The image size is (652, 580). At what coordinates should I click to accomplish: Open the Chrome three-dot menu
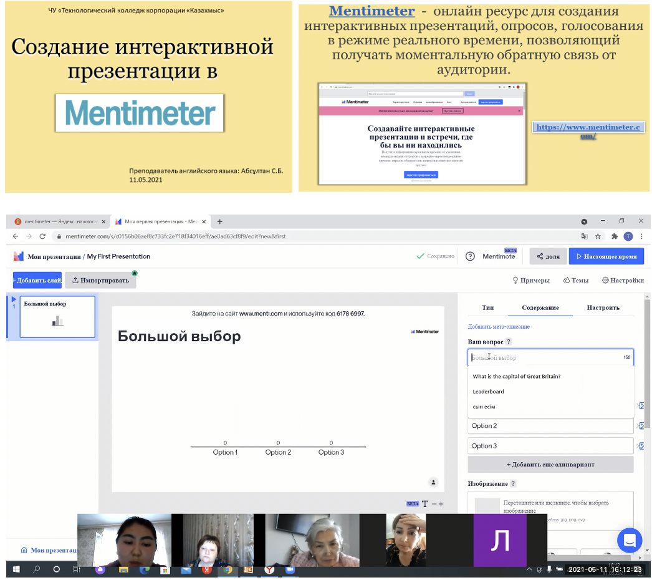click(641, 236)
